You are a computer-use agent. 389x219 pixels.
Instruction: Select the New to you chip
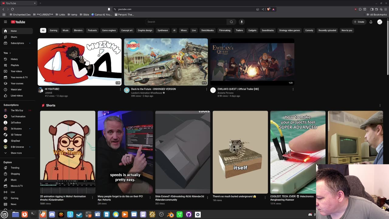click(x=347, y=30)
